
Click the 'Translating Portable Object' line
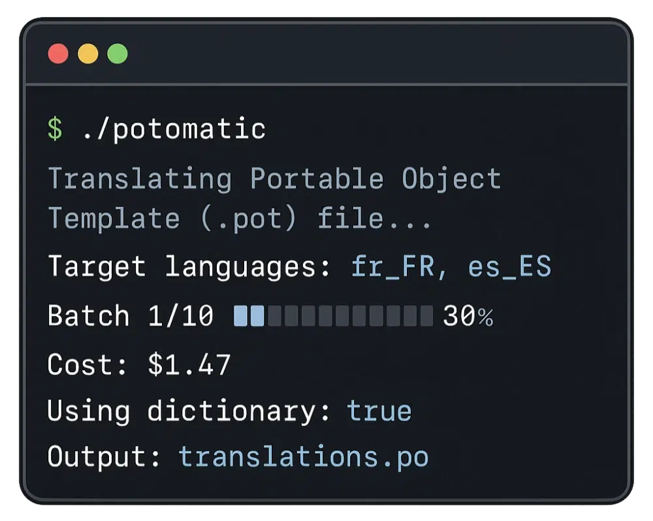pos(274,179)
